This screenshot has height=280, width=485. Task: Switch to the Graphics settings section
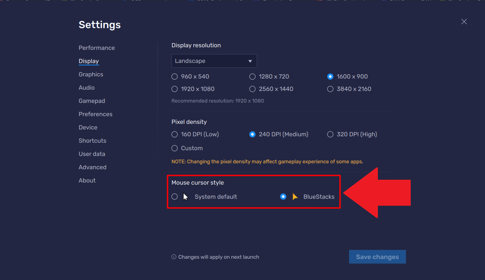91,74
